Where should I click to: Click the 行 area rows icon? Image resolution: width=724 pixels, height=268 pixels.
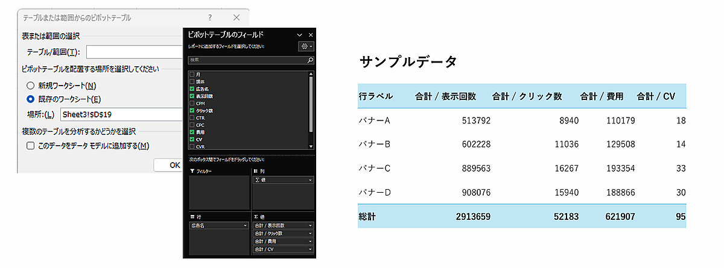(192, 216)
